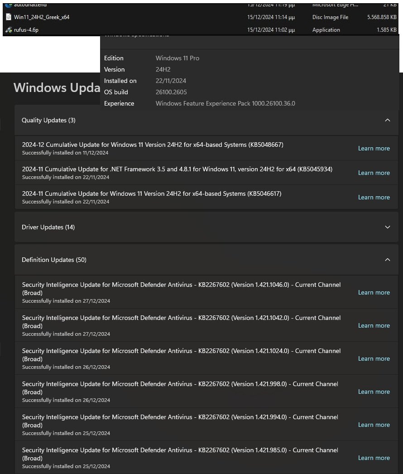Open Learn more for Defender version 1.421.1024.0
The width and height of the screenshot is (403, 474).
pyautogui.click(x=374, y=359)
